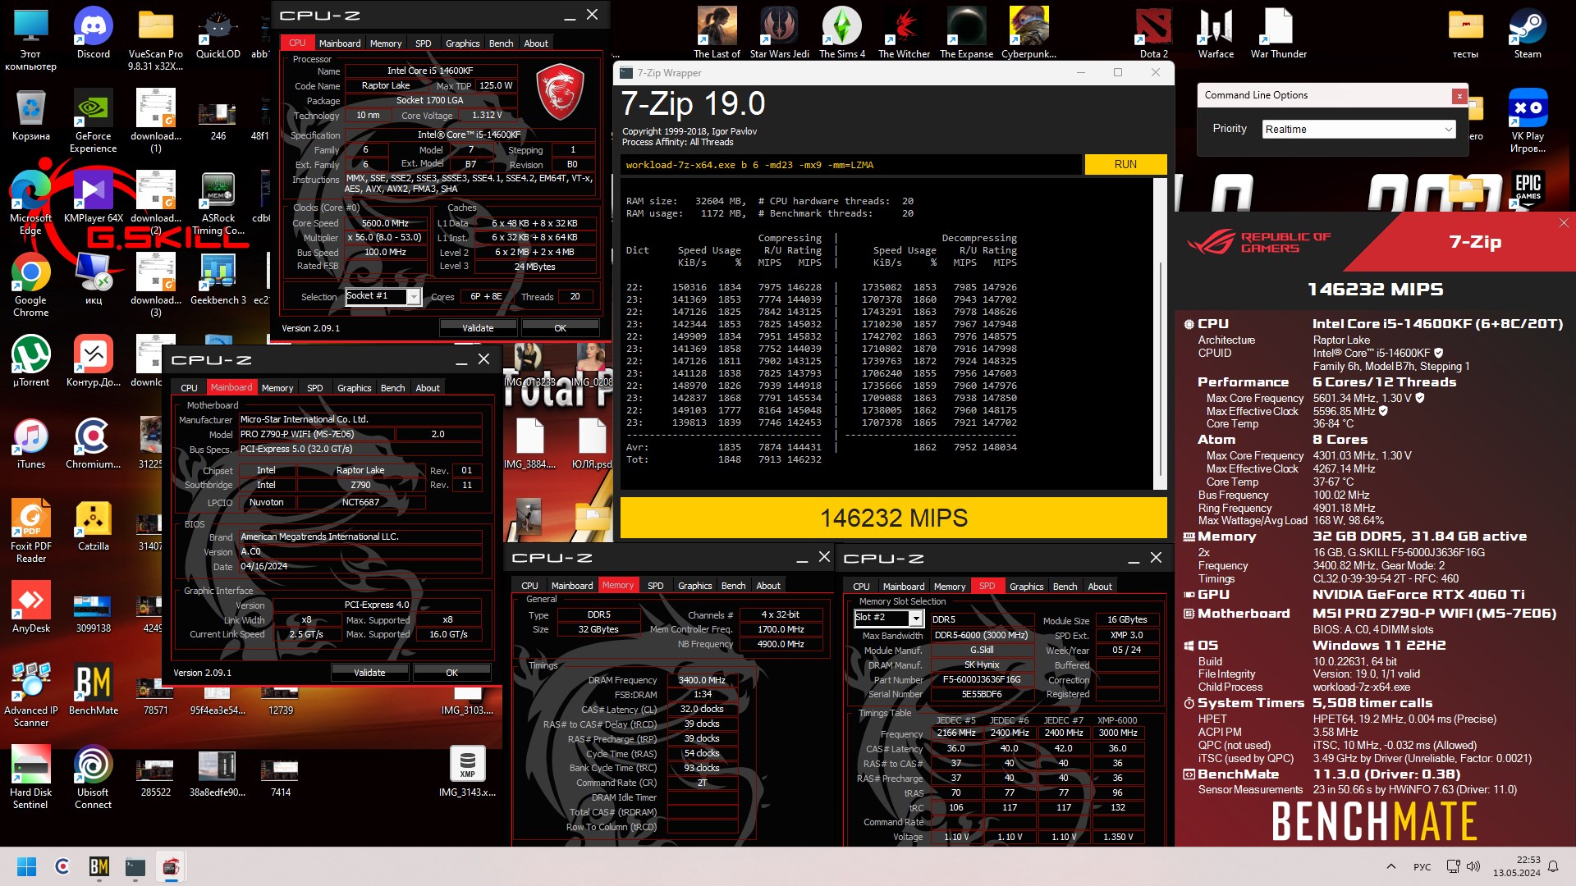Open Корзина recycle bin icon

point(31,115)
